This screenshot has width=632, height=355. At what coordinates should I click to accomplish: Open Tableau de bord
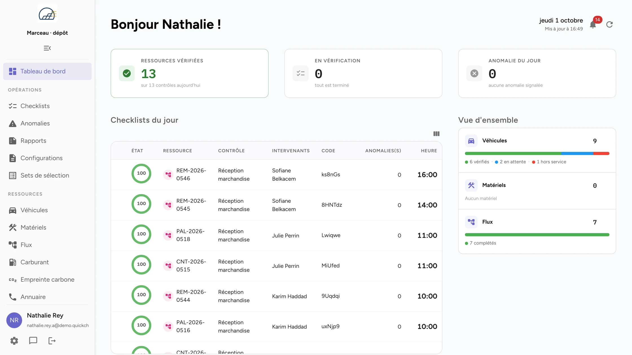[x=47, y=71]
